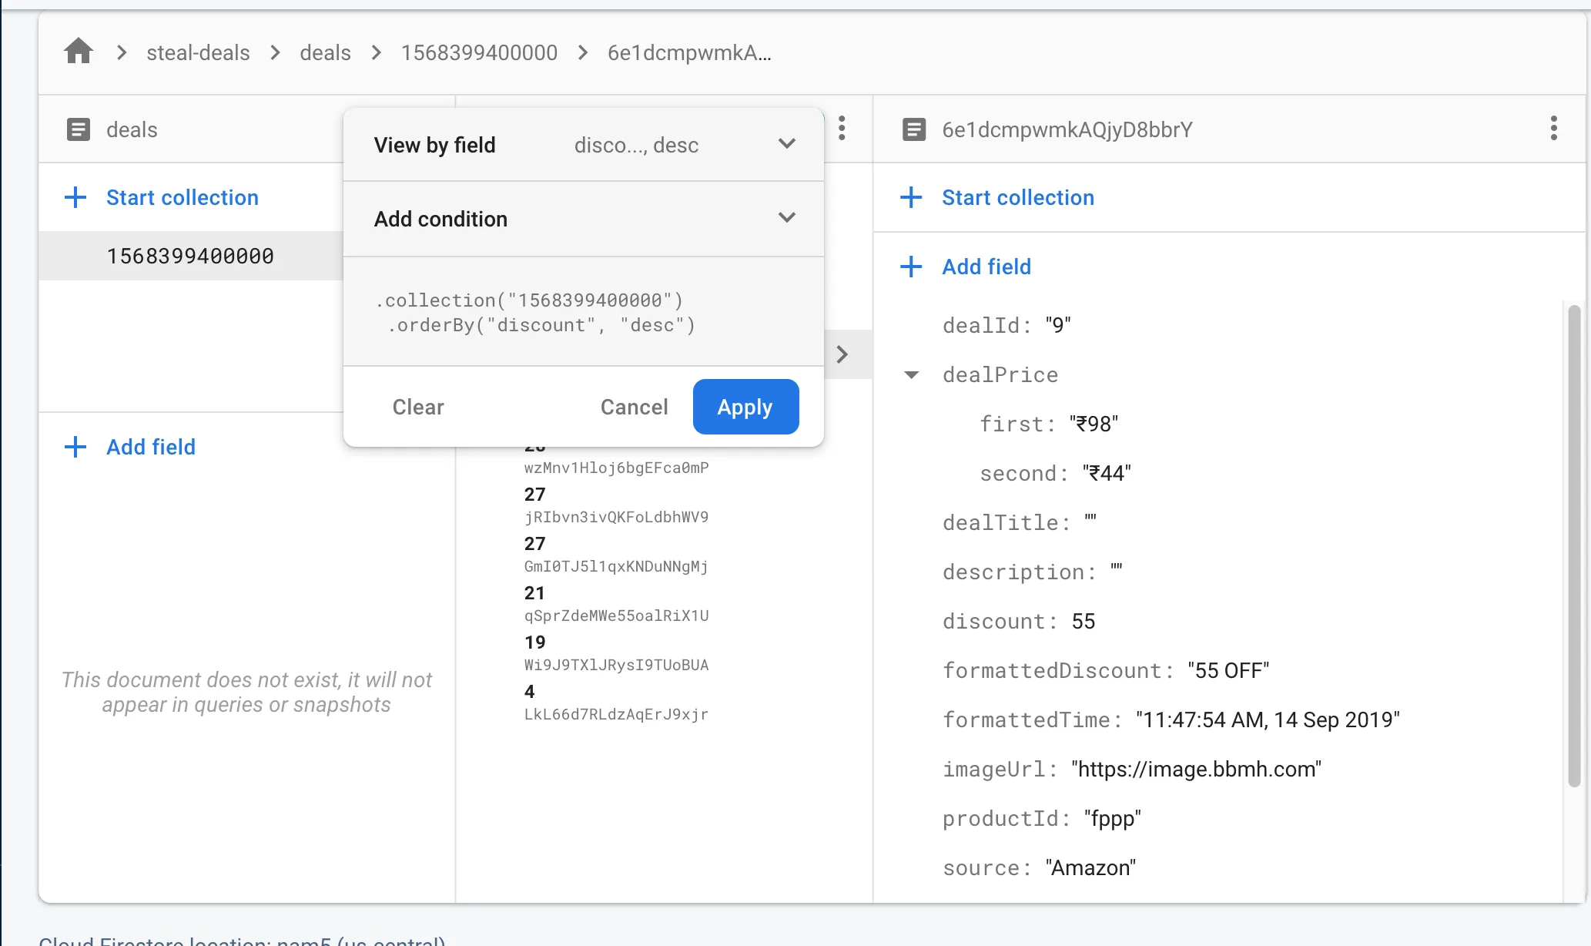Select collection 1568399400000 in list

190,256
